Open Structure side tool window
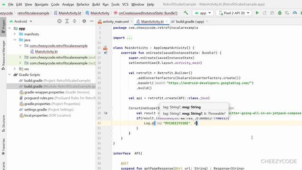This screenshot has height=170, width=302. 3,123
